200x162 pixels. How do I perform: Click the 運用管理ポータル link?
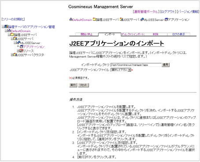point(146,12)
